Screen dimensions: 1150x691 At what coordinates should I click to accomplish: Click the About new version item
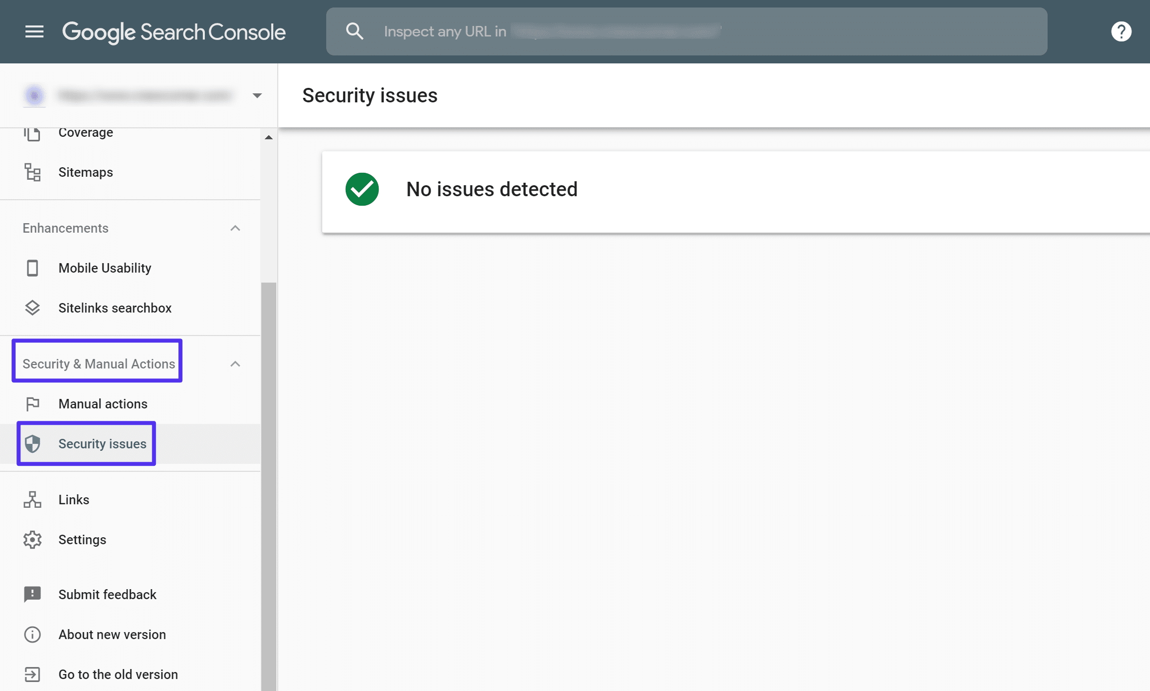(x=112, y=635)
